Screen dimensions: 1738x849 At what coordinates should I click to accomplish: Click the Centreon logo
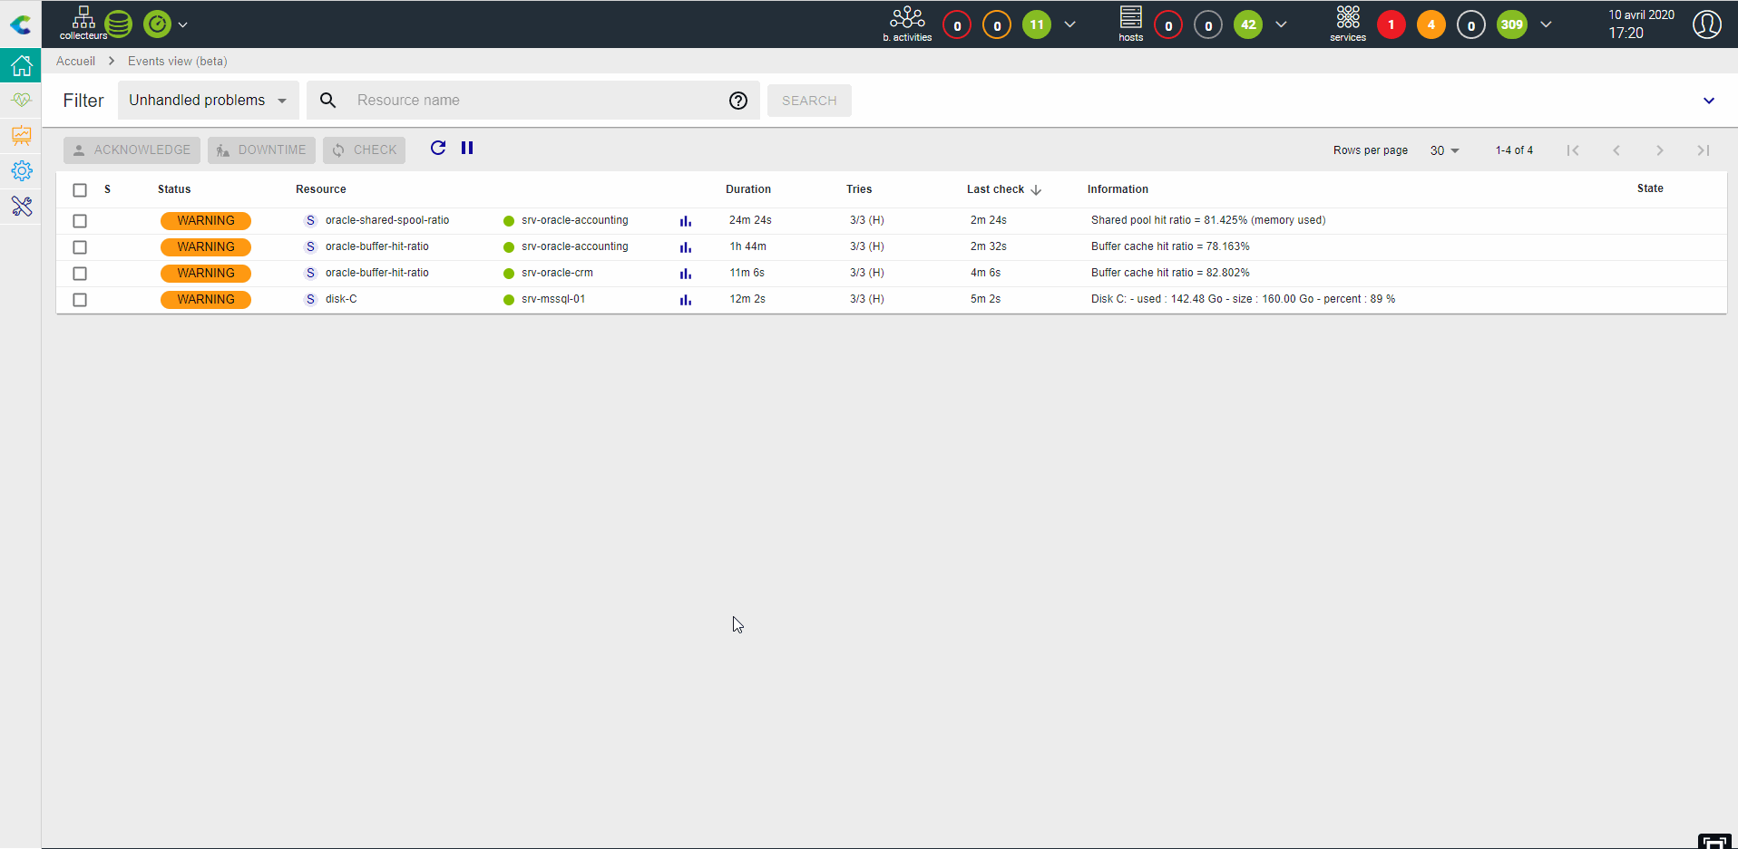pyautogui.click(x=20, y=24)
